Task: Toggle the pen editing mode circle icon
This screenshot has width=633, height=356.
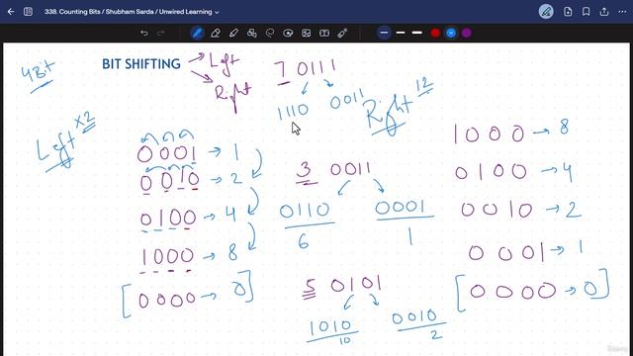Action: pos(546,12)
